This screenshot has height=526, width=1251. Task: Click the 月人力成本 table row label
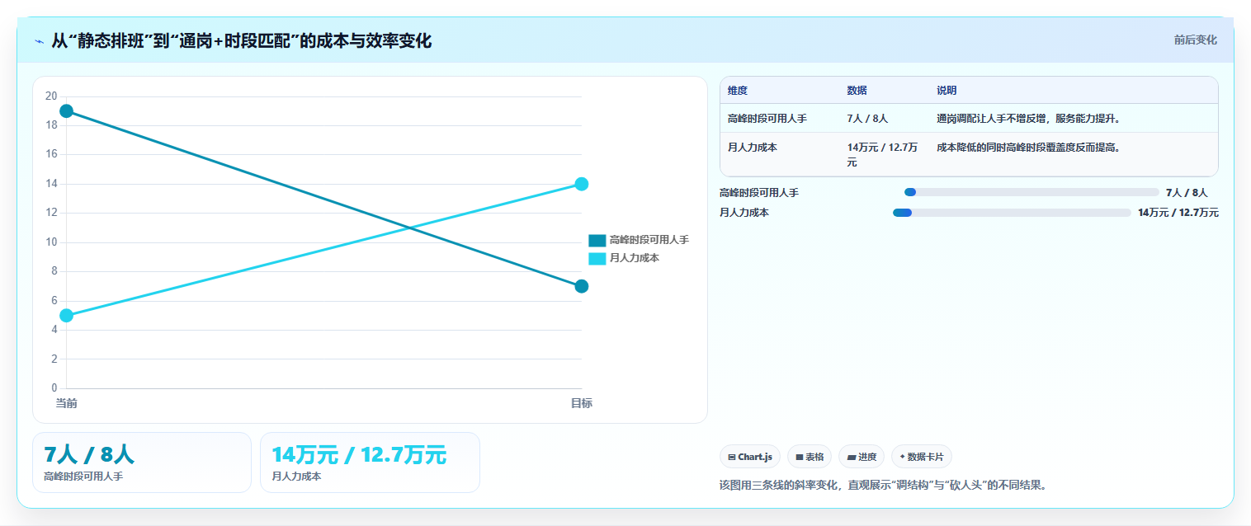point(753,148)
